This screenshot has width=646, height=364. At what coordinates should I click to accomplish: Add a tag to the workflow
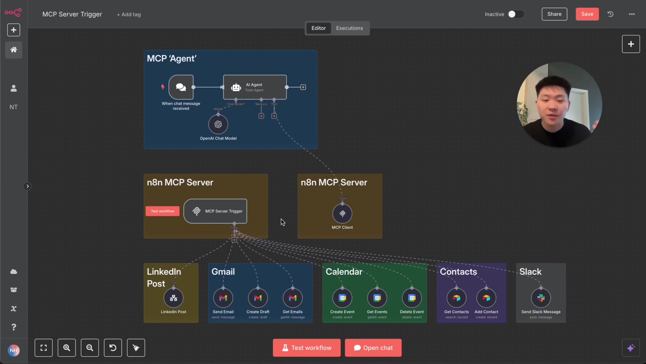pyautogui.click(x=129, y=14)
